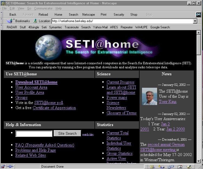The image size is (203, 169).
Task: Toggle the online/offline connection plug icon
Action: click(x=10, y=167)
